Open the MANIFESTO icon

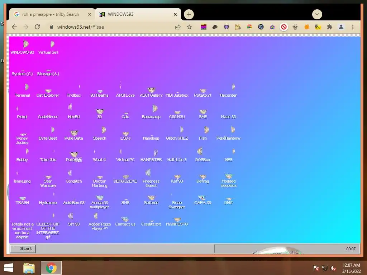[x=177, y=222]
